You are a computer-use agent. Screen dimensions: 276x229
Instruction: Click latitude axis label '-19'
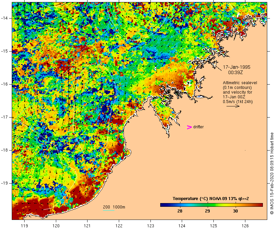[x=4, y=183]
